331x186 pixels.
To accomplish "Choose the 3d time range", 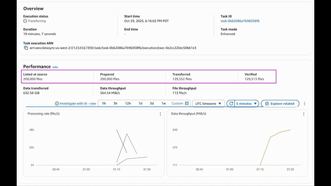I will (x=152, y=104).
